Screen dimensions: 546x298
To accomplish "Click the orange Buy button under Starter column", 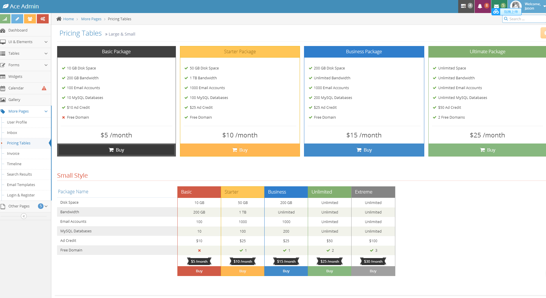I will (x=243, y=271).
